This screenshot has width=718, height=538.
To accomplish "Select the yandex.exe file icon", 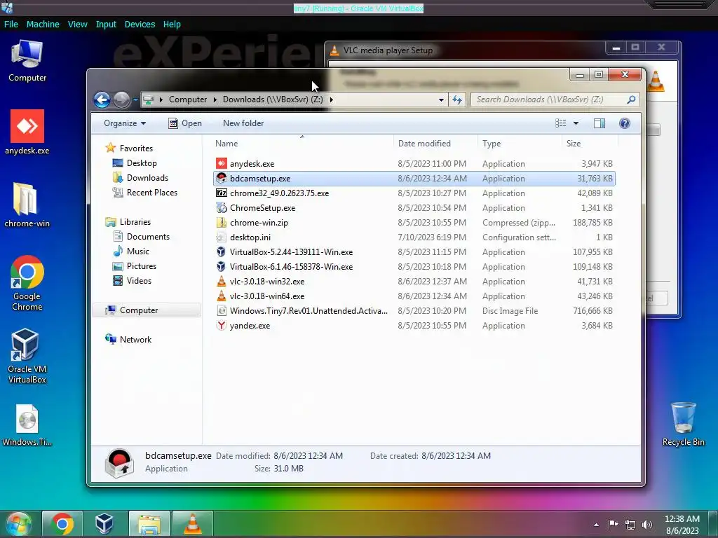I will point(222,325).
